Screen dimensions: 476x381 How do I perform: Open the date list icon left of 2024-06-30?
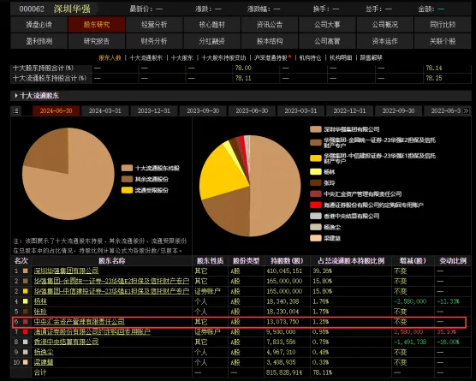point(15,111)
